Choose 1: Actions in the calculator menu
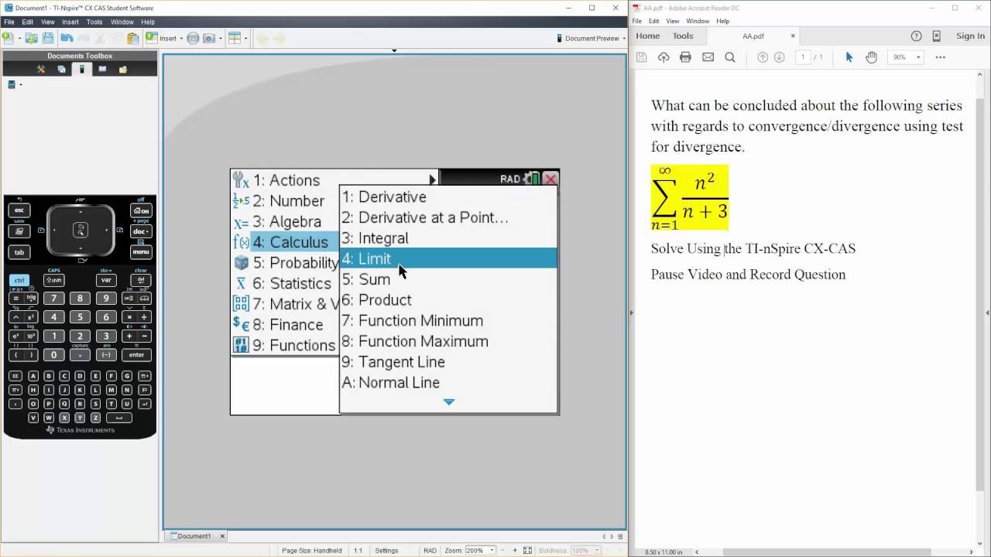 334,179
